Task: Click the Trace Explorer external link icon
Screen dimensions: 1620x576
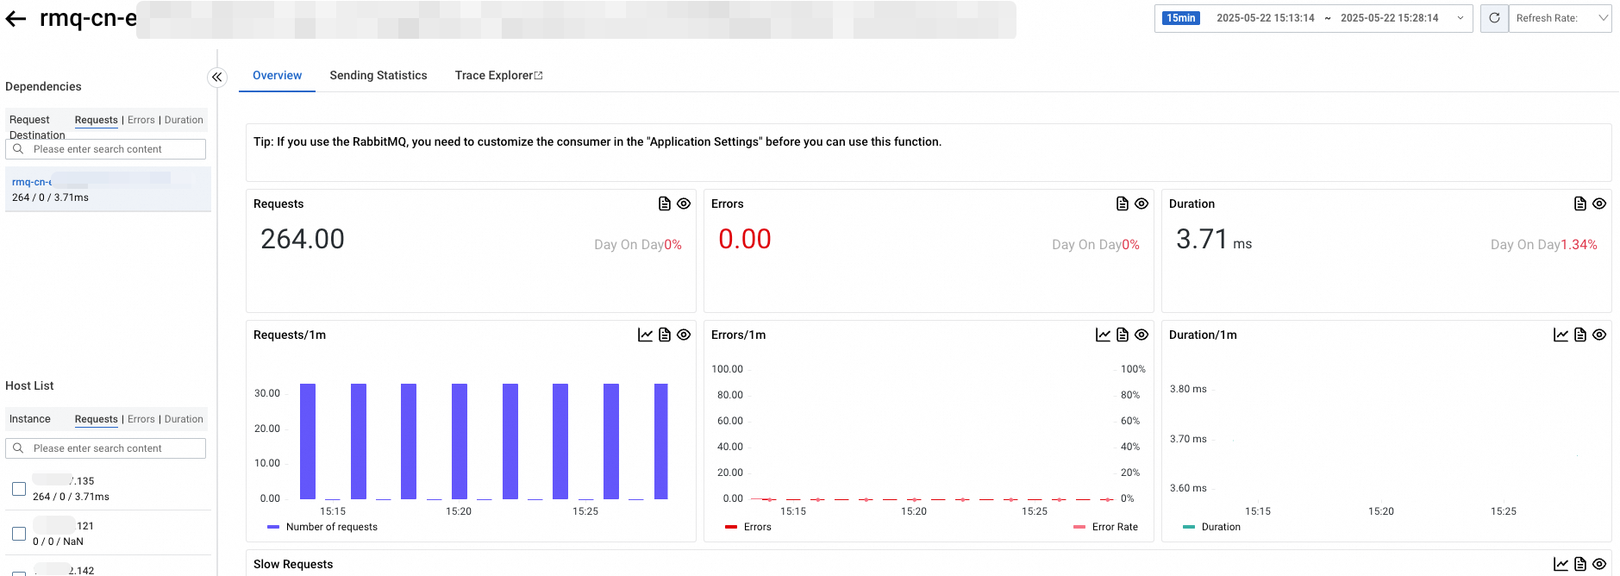Action: pyautogui.click(x=539, y=76)
